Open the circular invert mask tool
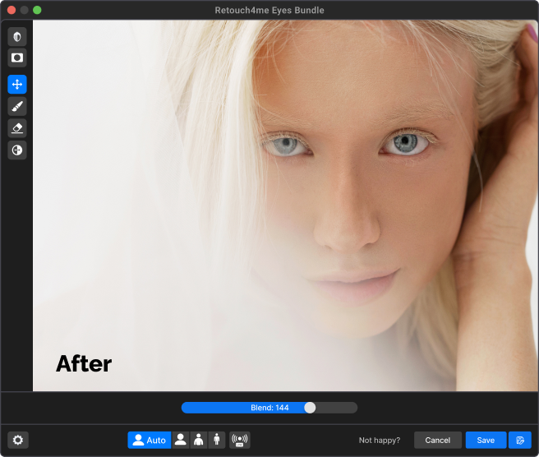The width and height of the screenshot is (539, 457). point(17,150)
